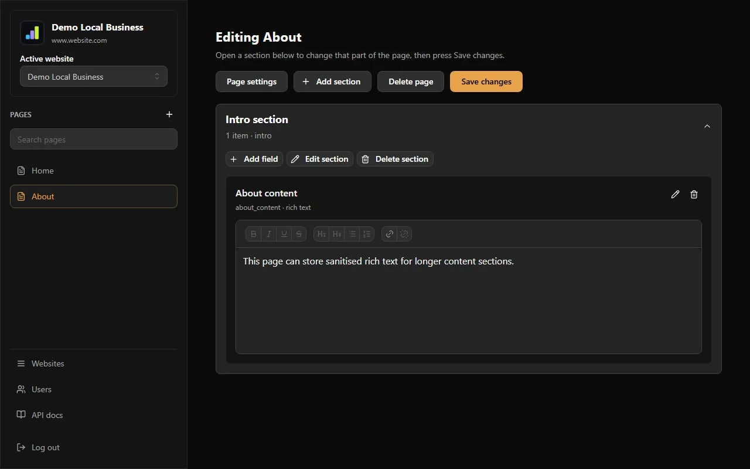Image resolution: width=750 pixels, height=469 pixels.
Task: Open the Active website dropdown
Action: (94, 77)
